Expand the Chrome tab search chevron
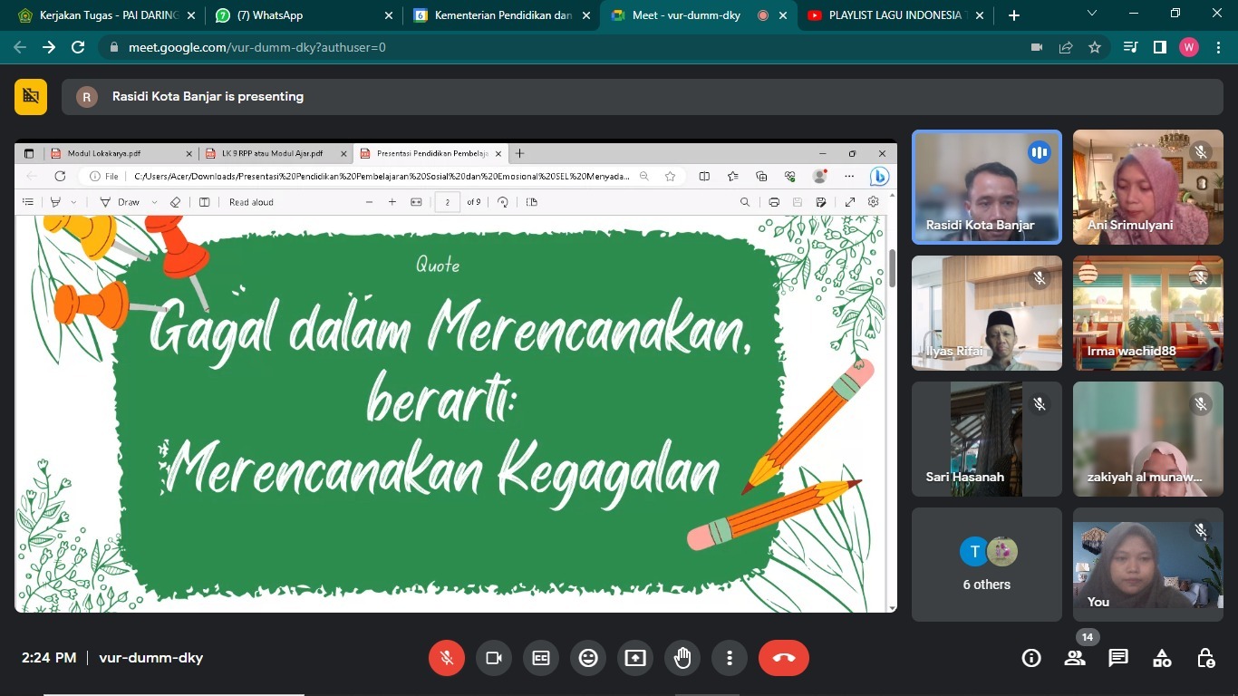This screenshot has height=696, width=1238. pos(1091,14)
